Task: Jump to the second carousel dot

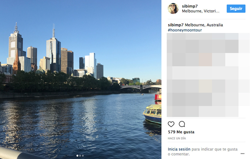Action: coord(80,156)
